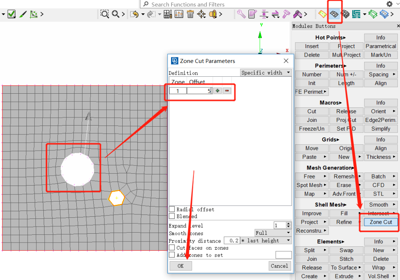Image resolution: width=400 pixels, height=280 pixels.
Task: Enable the Radial offset checkbox
Action: click(x=172, y=209)
